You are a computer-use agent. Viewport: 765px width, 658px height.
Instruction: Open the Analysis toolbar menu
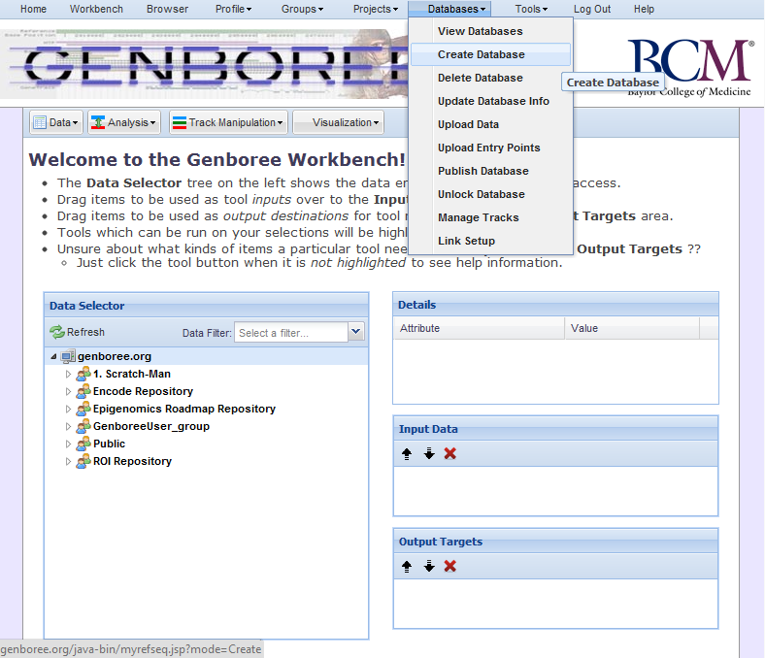(x=123, y=123)
